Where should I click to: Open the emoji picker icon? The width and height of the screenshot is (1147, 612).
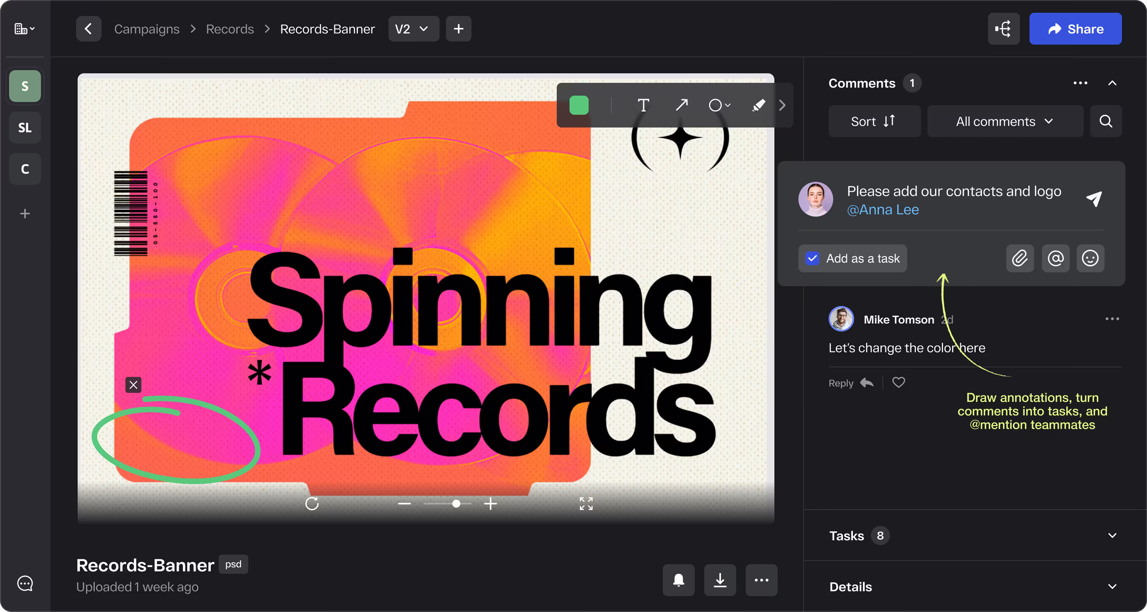[x=1090, y=258]
